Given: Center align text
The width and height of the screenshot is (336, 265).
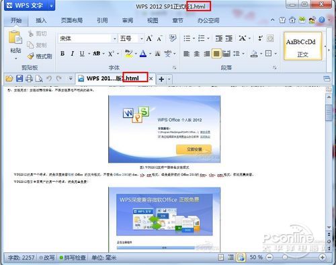Looking at the screenshot, I should 197,54.
